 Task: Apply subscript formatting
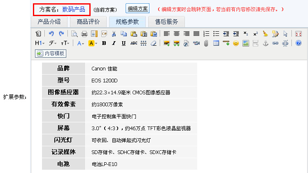pyautogui.click(x=246, y=34)
